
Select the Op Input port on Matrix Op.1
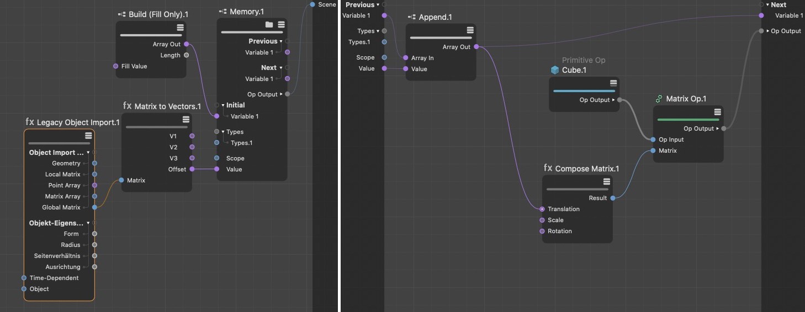coord(653,139)
